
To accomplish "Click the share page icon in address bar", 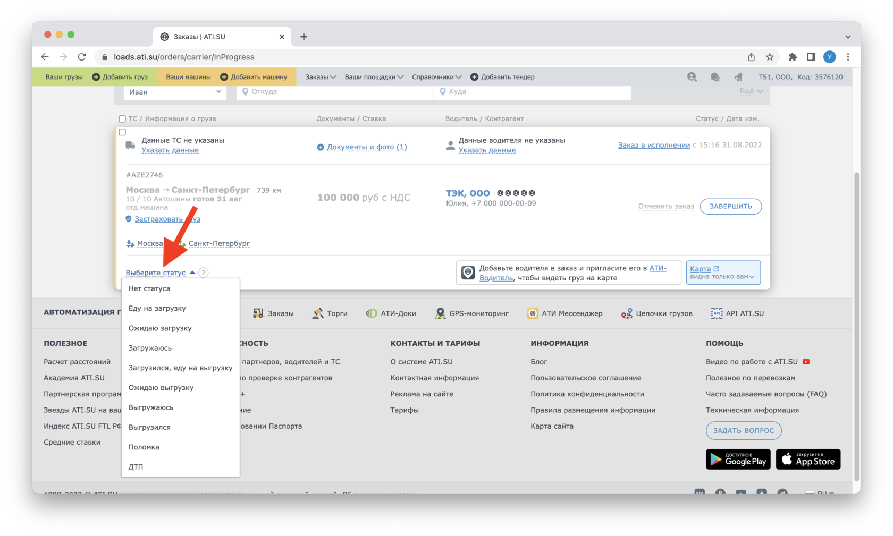I will click(x=751, y=57).
